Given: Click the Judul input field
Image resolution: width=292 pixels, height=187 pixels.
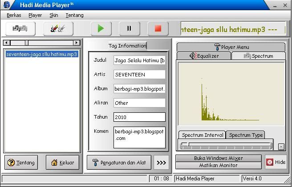Looking at the screenshot, I should (139, 60).
